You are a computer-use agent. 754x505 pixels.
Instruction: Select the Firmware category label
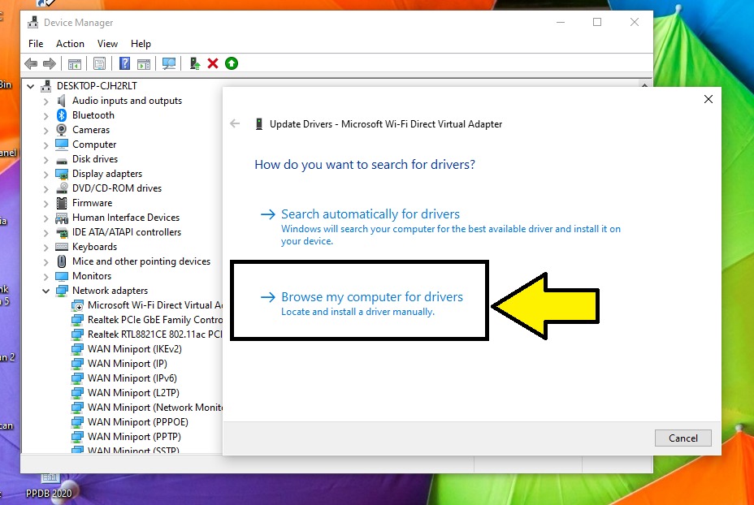coord(92,203)
